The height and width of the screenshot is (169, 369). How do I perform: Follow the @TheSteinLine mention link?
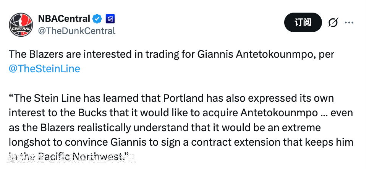click(44, 68)
